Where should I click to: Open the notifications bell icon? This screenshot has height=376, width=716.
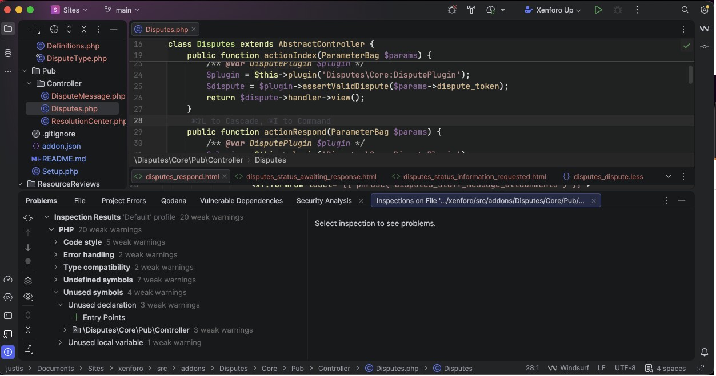tap(705, 353)
